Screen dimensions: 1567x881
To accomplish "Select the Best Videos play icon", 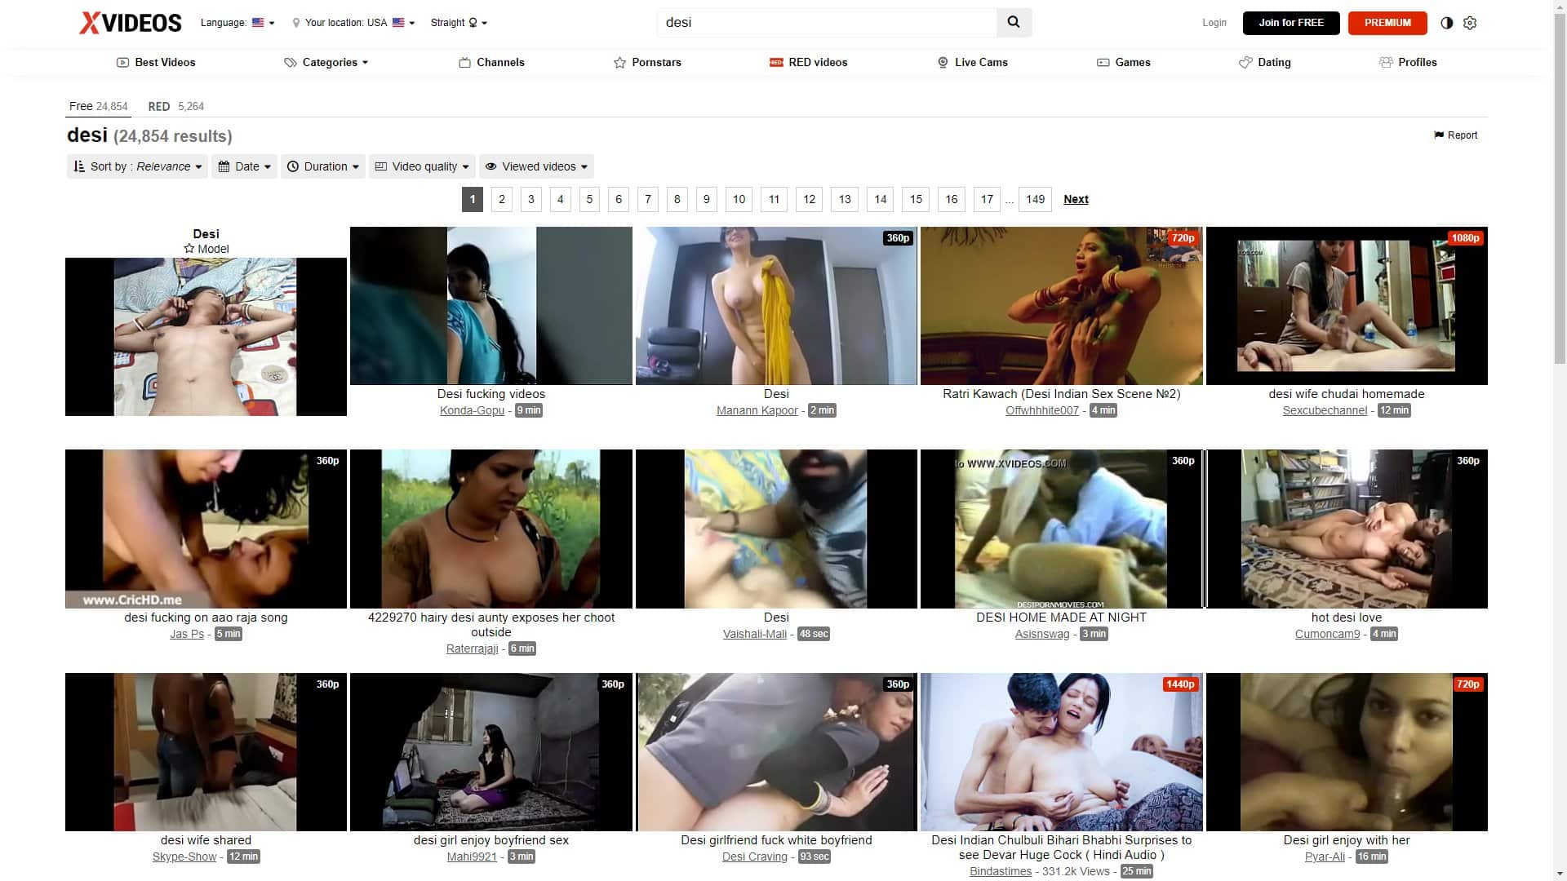I will [x=122, y=62].
